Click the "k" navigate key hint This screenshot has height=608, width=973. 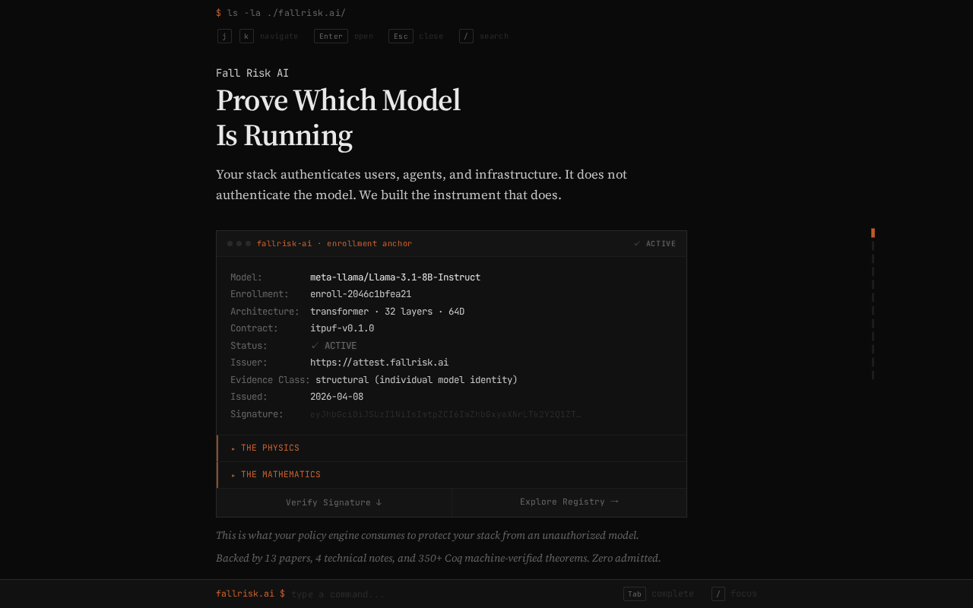(246, 36)
